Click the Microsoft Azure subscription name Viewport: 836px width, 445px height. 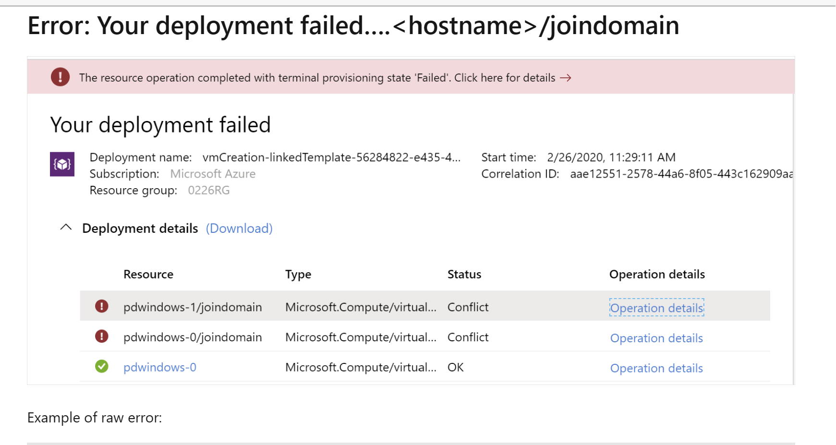pos(213,174)
